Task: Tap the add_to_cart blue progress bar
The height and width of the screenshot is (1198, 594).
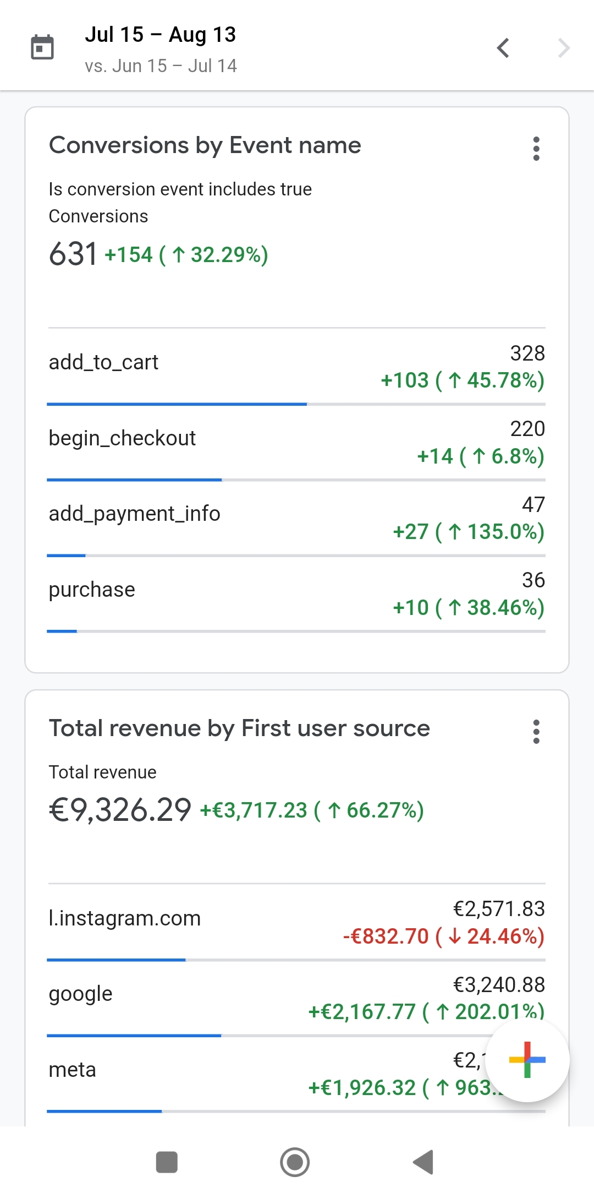Action: [177, 404]
